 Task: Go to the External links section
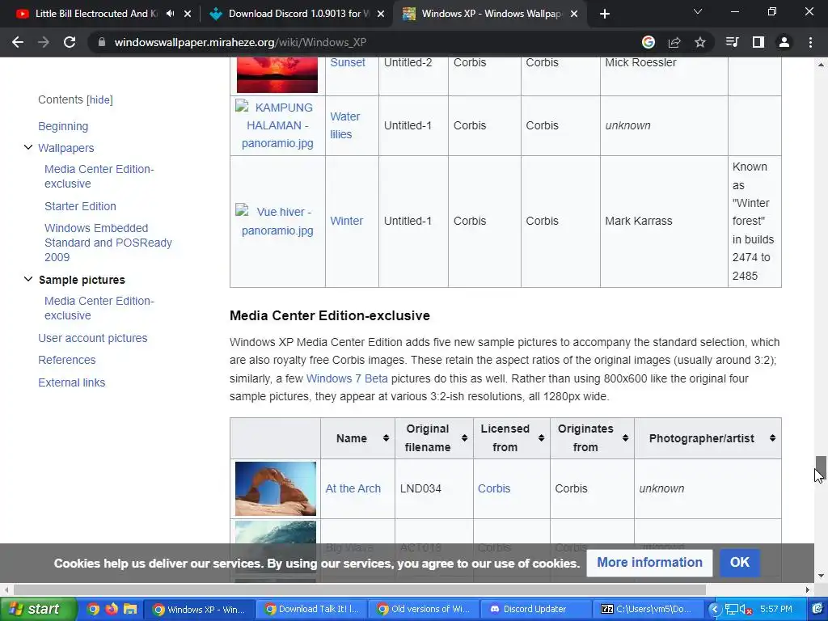pyautogui.click(x=71, y=382)
